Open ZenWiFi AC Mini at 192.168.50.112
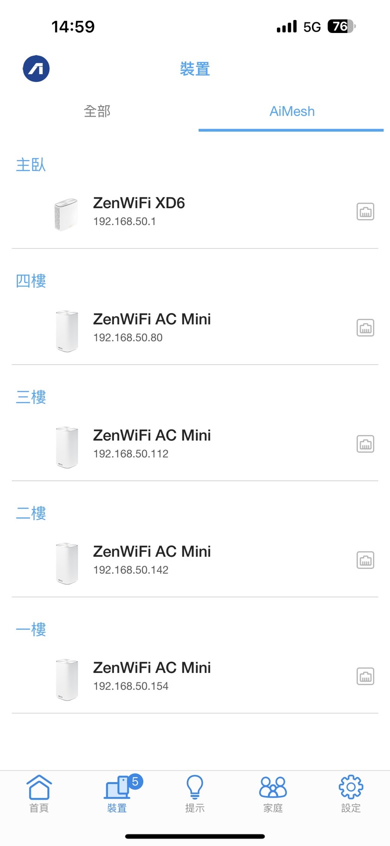Screen dimensions: 390x846 pos(195,444)
